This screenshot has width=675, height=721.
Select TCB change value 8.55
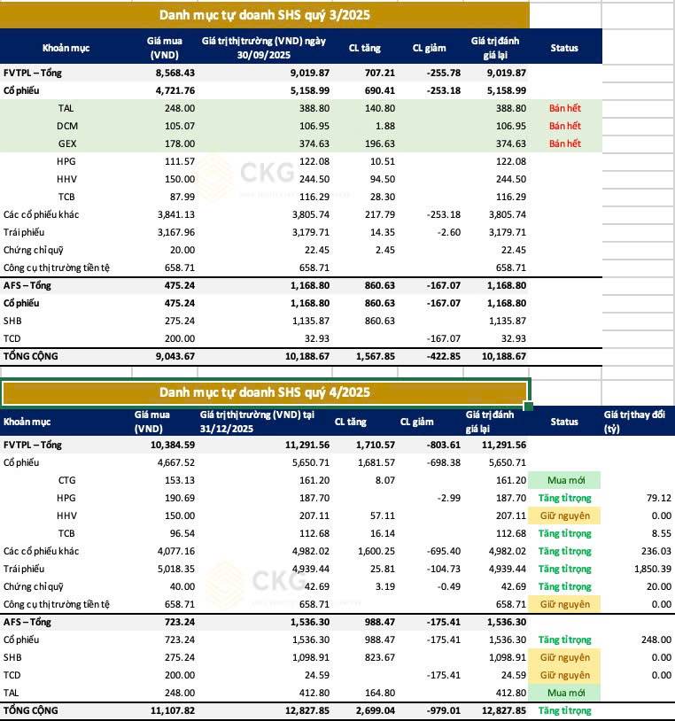(661, 533)
